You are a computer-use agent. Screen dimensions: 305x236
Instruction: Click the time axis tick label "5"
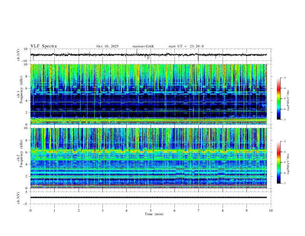point(151,211)
